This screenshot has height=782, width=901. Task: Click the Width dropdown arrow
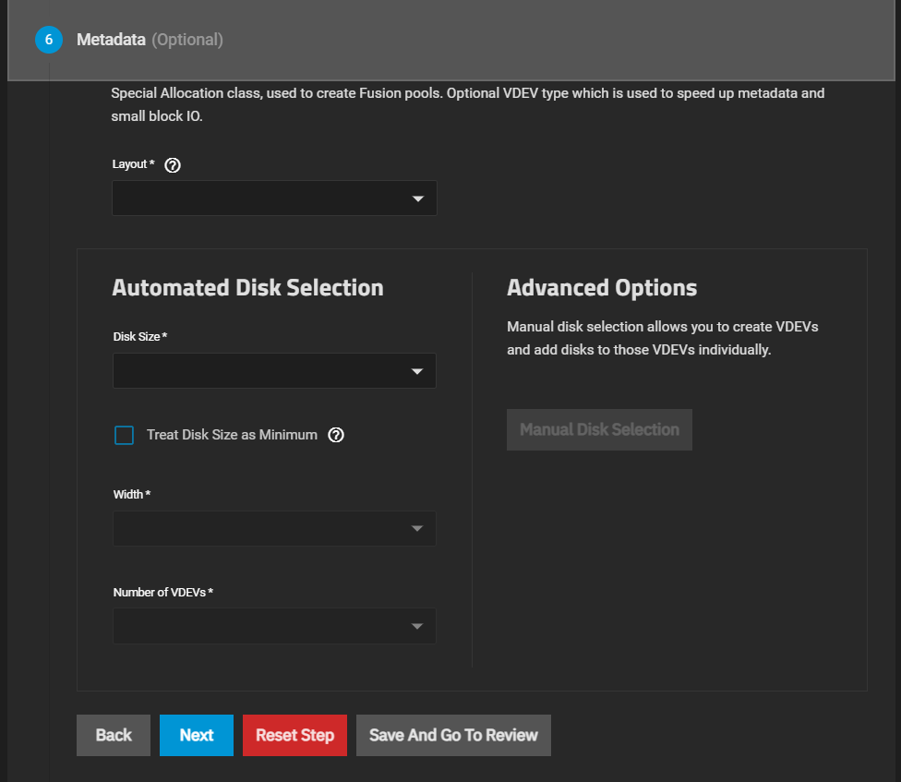coord(417,529)
